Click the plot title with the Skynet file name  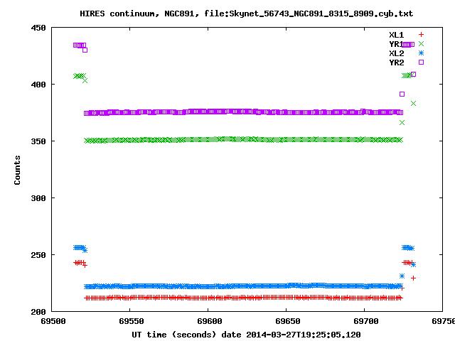point(247,13)
